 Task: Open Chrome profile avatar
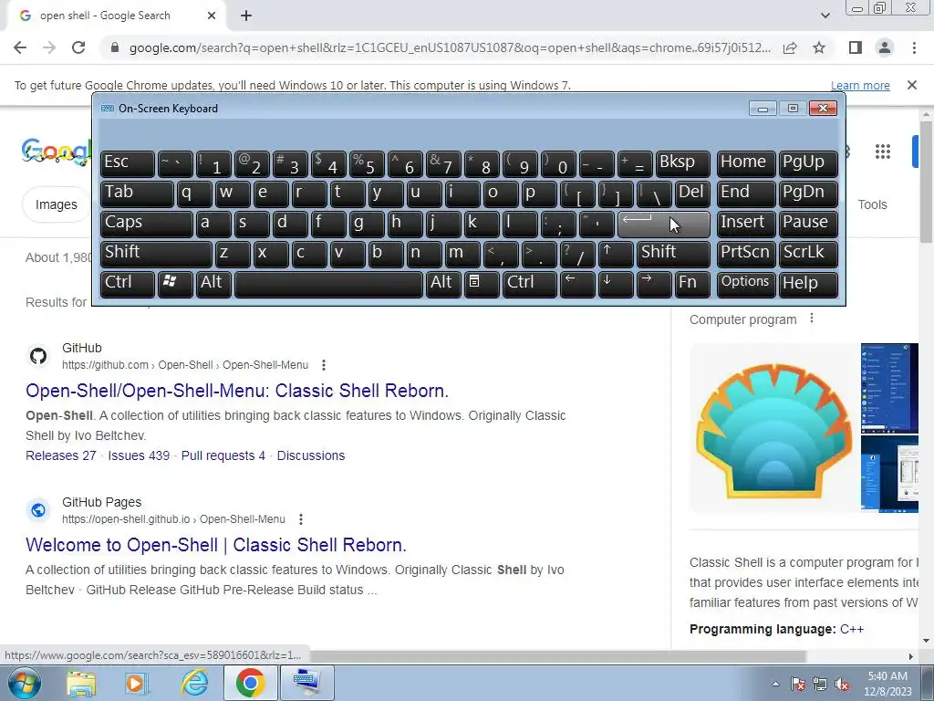coord(885,47)
